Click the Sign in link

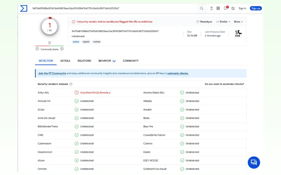point(242,8)
